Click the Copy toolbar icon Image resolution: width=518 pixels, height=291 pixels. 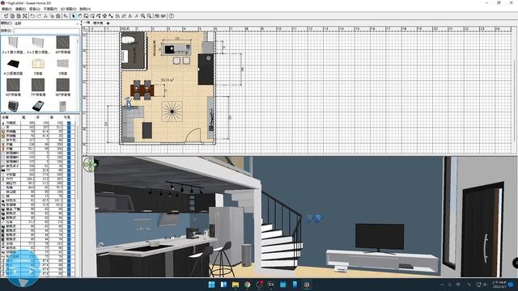click(52, 16)
